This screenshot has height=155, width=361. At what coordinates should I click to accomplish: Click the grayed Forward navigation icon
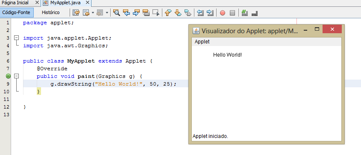pos(100,13)
